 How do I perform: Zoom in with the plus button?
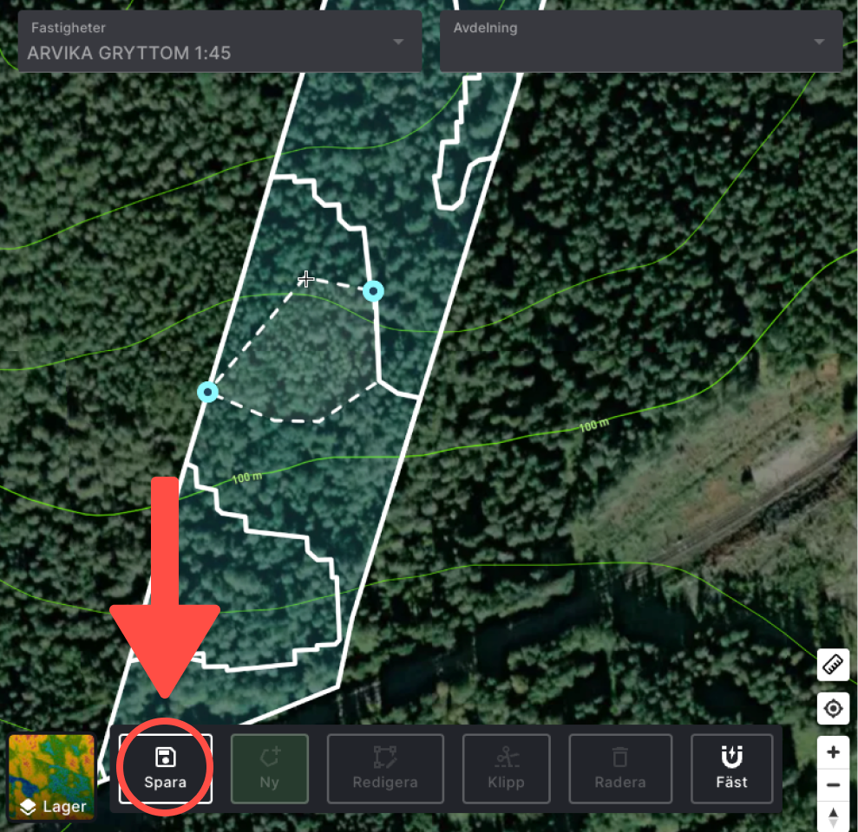833,752
